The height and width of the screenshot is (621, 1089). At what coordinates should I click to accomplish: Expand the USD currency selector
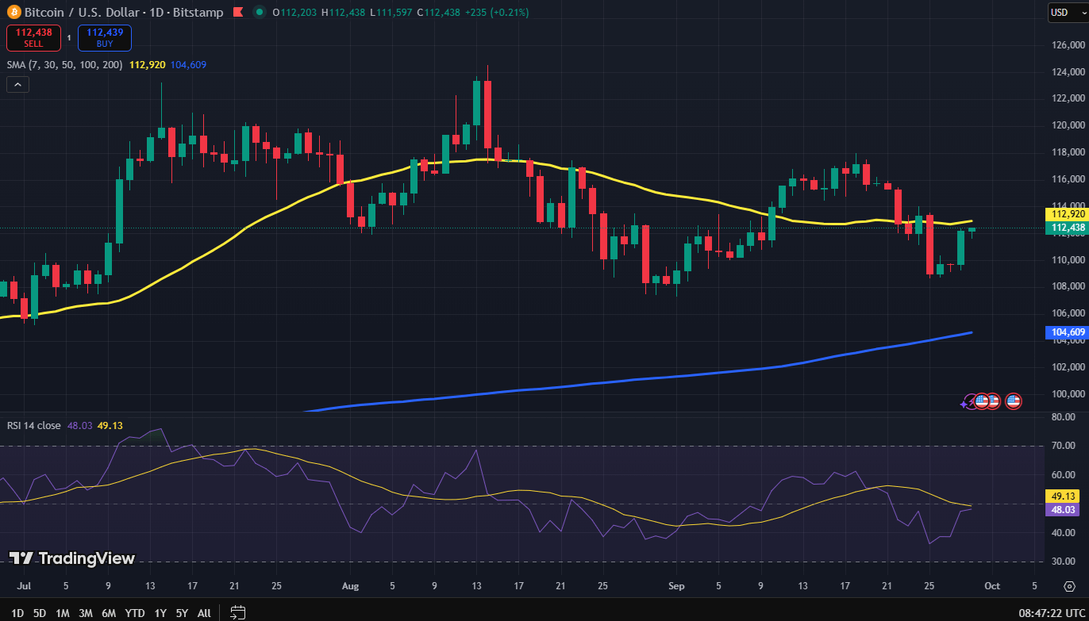[x=1066, y=12]
